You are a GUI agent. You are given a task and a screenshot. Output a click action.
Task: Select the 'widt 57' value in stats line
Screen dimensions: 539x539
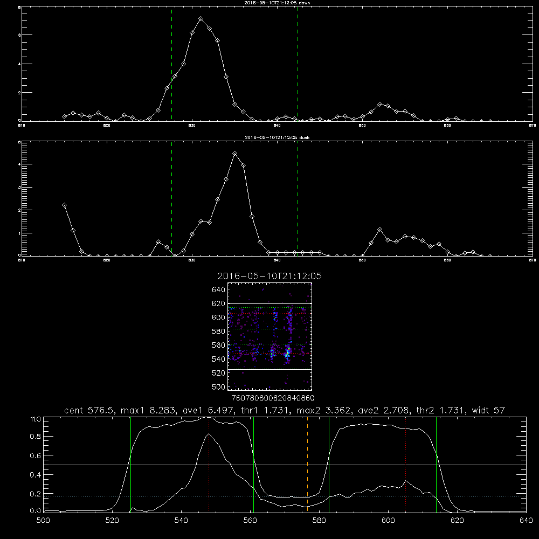(488, 410)
